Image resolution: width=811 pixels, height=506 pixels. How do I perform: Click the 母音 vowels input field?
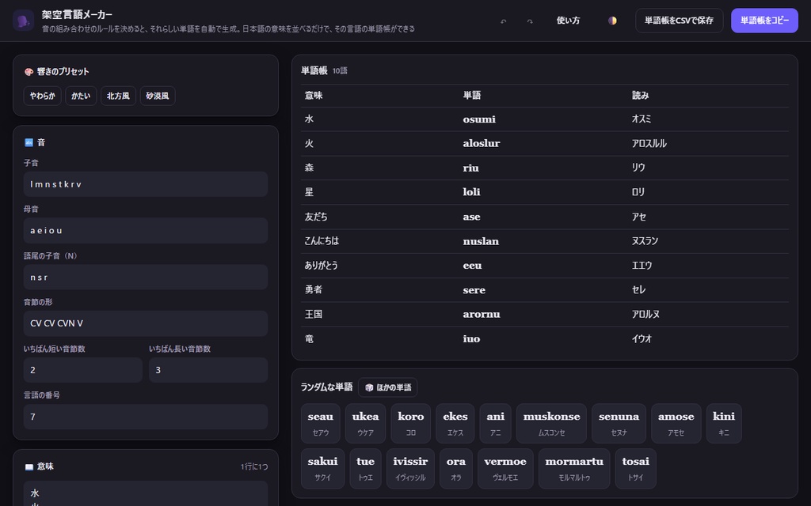pos(146,231)
